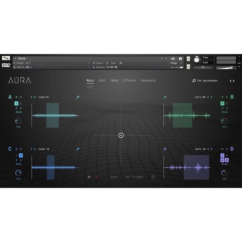Click layer A Vol knob
Image resolution: width=242 pixels, height=242 pixels.
18,121
